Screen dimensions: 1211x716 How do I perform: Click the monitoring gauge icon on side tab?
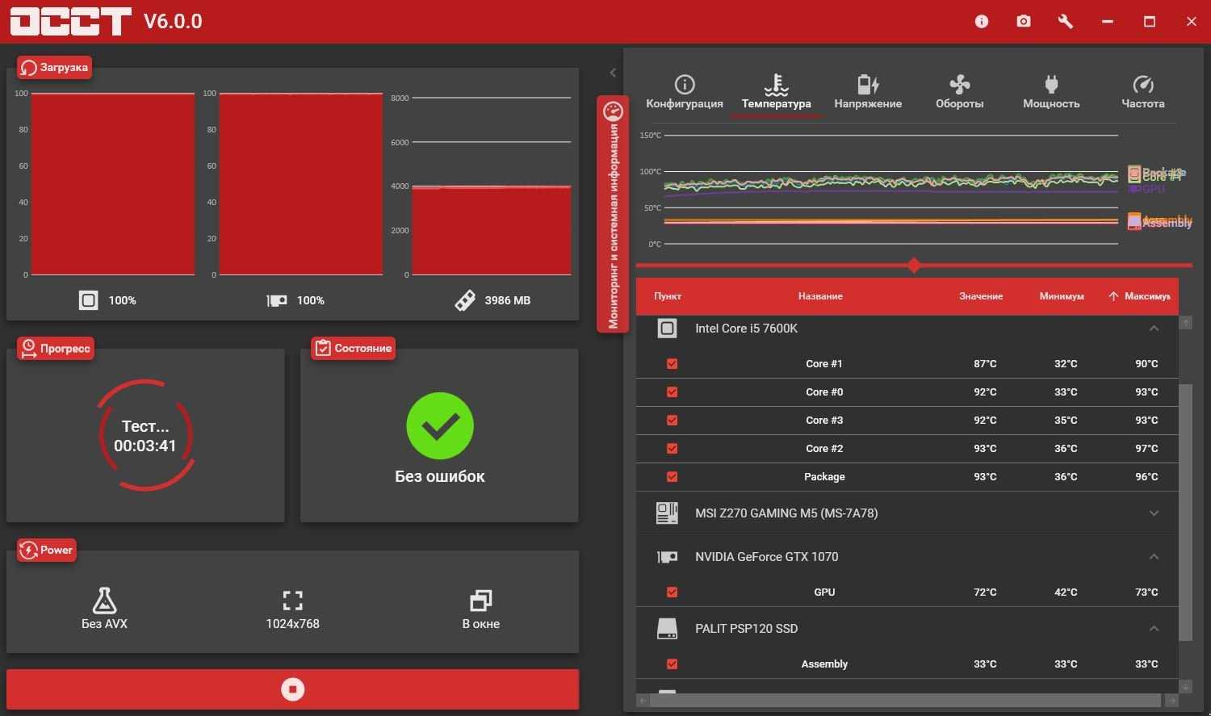[x=613, y=111]
